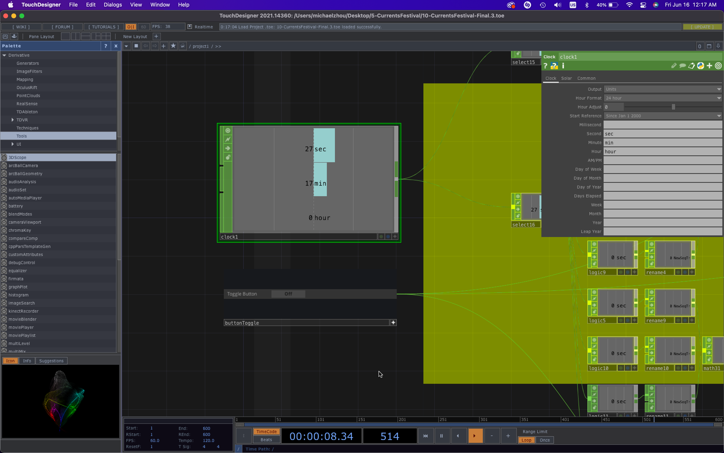Open operator help question mark in clock1 parameters
Viewport: 724px width, 453px height.
tap(545, 66)
